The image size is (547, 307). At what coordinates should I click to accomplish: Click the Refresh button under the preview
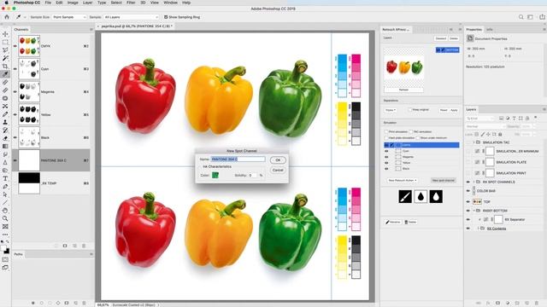pyautogui.click(x=403, y=90)
